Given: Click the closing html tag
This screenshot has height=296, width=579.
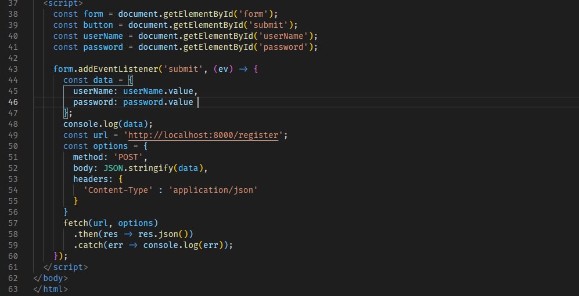Looking at the screenshot, I should 51,290.
